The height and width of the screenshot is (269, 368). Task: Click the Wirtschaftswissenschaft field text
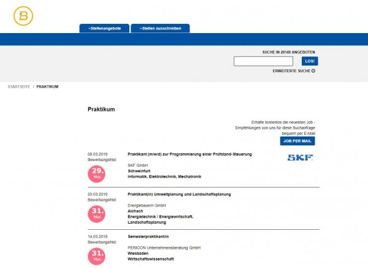pyautogui.click(x=151, y=259)
